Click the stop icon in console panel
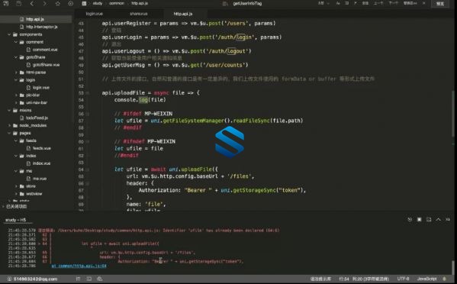The height and width of the screenshot is (284, 457). click(x=419, y=219)
